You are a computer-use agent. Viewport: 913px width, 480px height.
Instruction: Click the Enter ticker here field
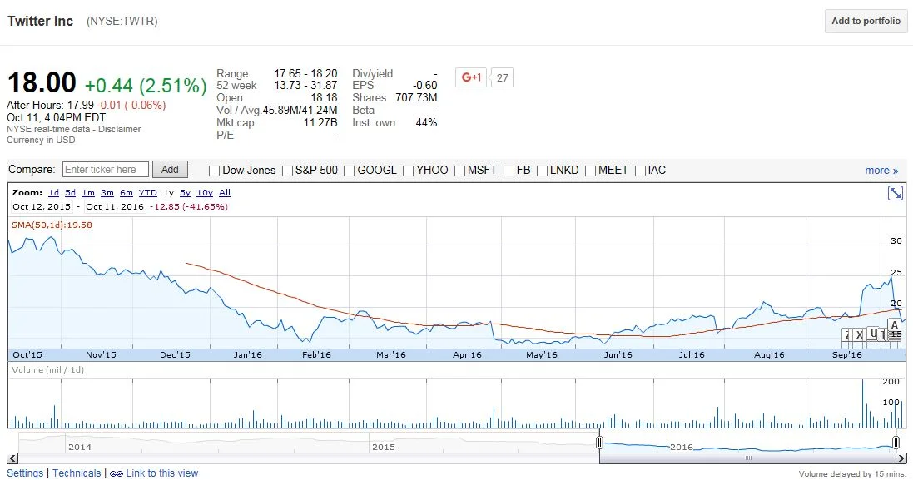tap(106, 170)
